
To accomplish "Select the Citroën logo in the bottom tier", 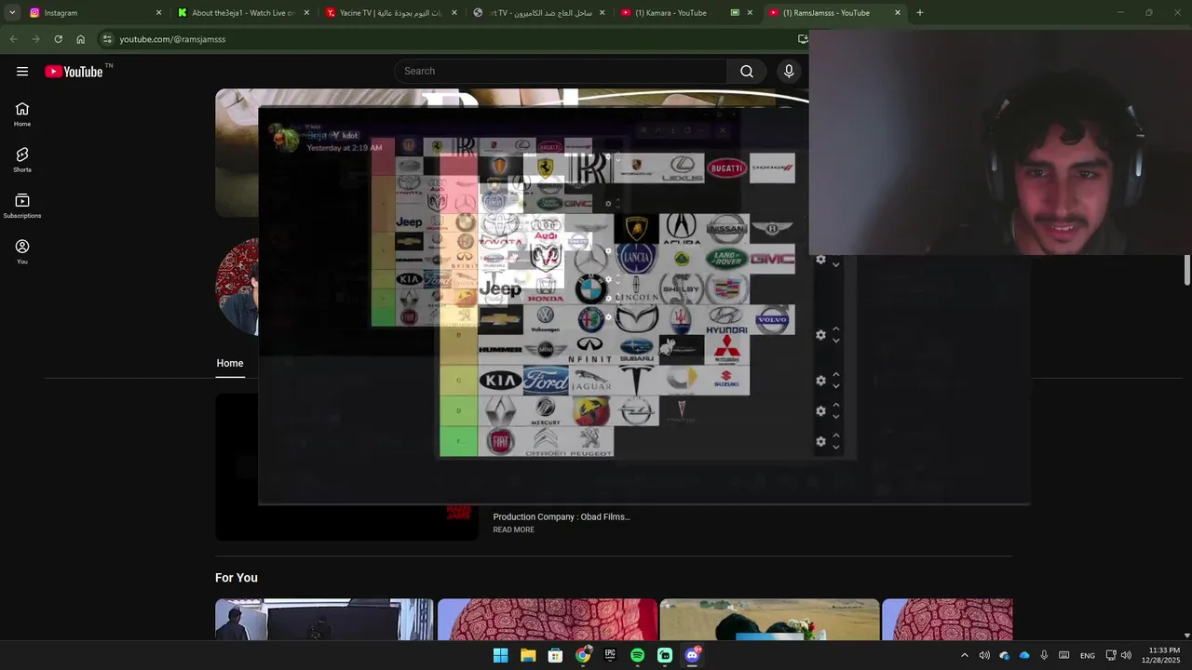I will (546, 441).
